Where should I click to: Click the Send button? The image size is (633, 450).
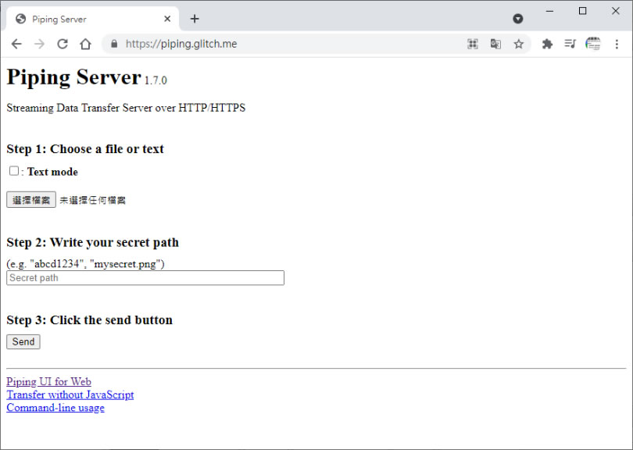point(23,342)
